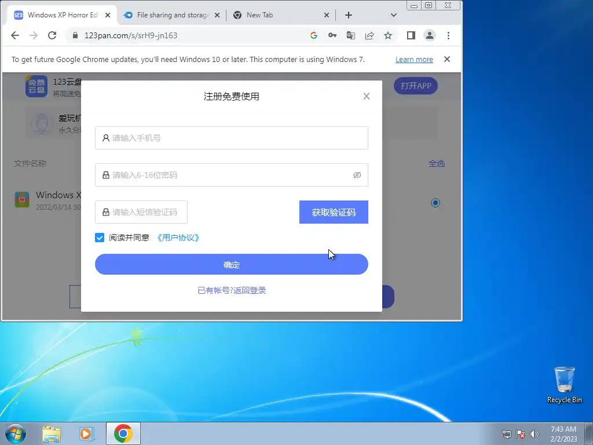
Task: Go back with the browser back arrow
Action: pyautogui.click(x=15, y=35)
